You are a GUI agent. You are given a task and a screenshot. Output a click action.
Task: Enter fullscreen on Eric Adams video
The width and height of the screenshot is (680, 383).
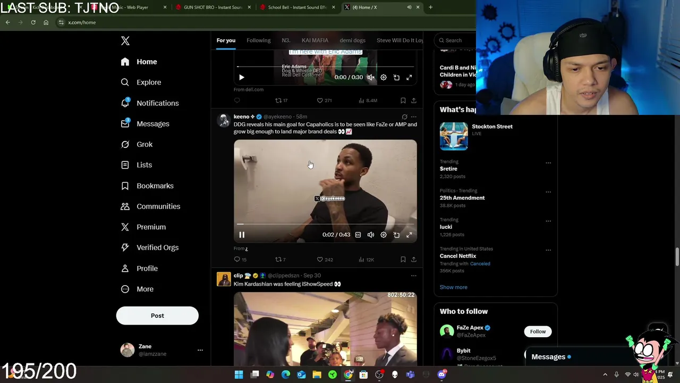[409, 78]
